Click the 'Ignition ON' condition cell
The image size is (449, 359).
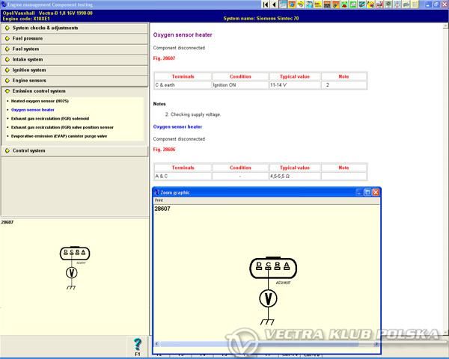click(x=240, y=85)
